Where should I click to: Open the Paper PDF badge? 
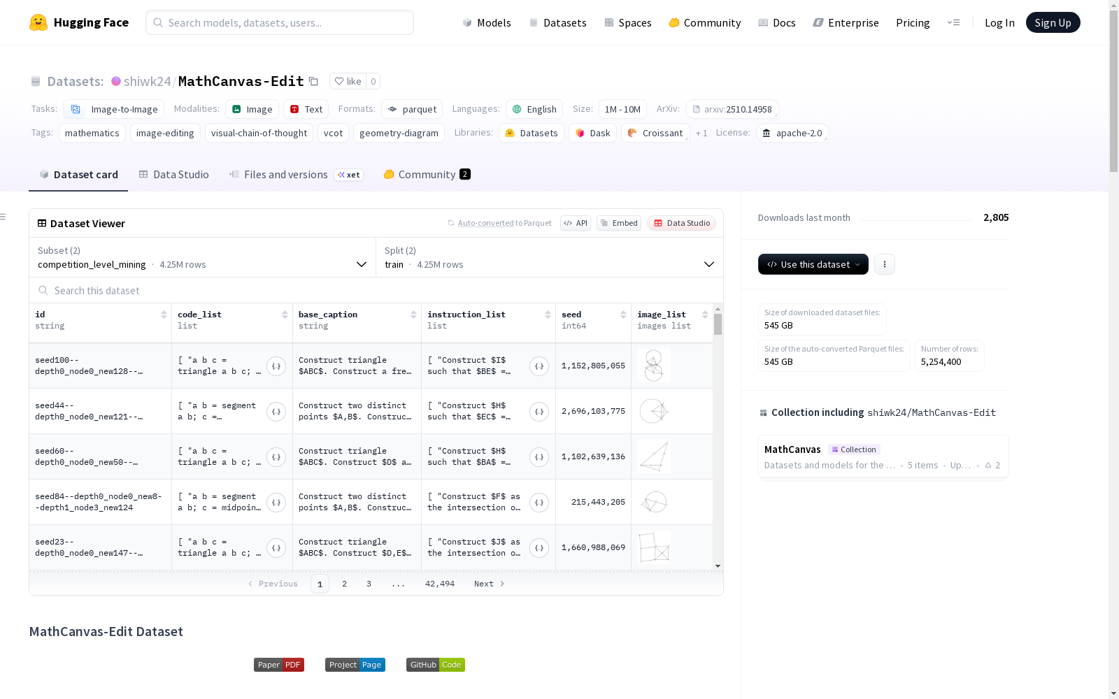tap(279, 665)
